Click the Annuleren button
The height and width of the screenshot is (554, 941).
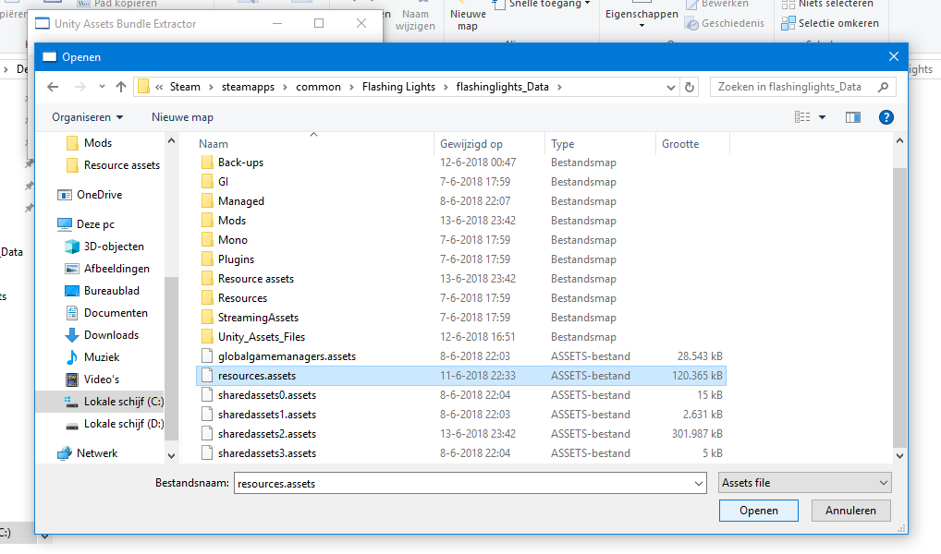pos(850,511)
